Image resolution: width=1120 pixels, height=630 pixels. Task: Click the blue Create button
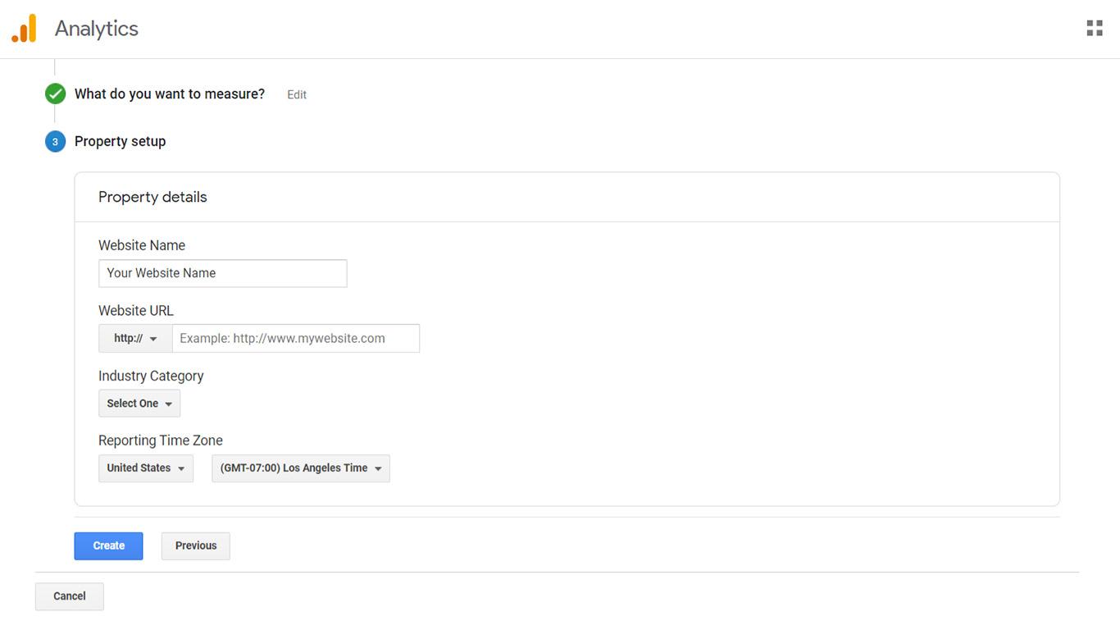(x=108, y=546)
